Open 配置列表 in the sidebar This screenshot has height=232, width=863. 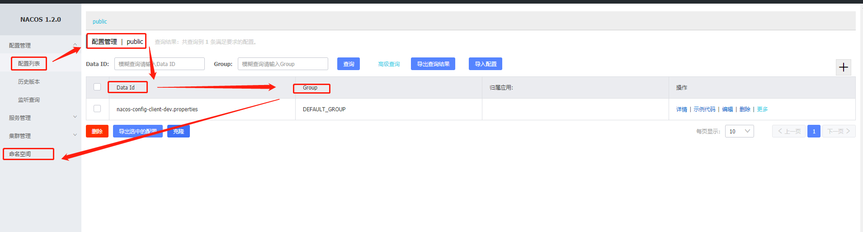(29, 64)
